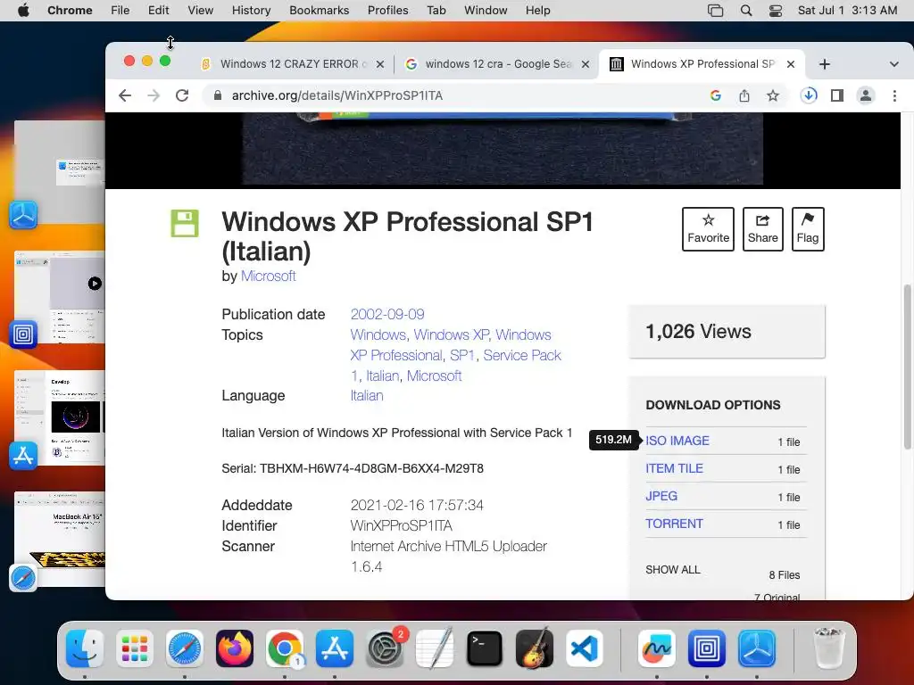
Task: Open Chrome three-dot menu
Action: pyautogui.click(x=894, y=95)
